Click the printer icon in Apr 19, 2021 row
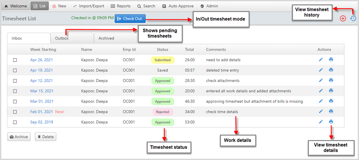 tap(331, 70)
